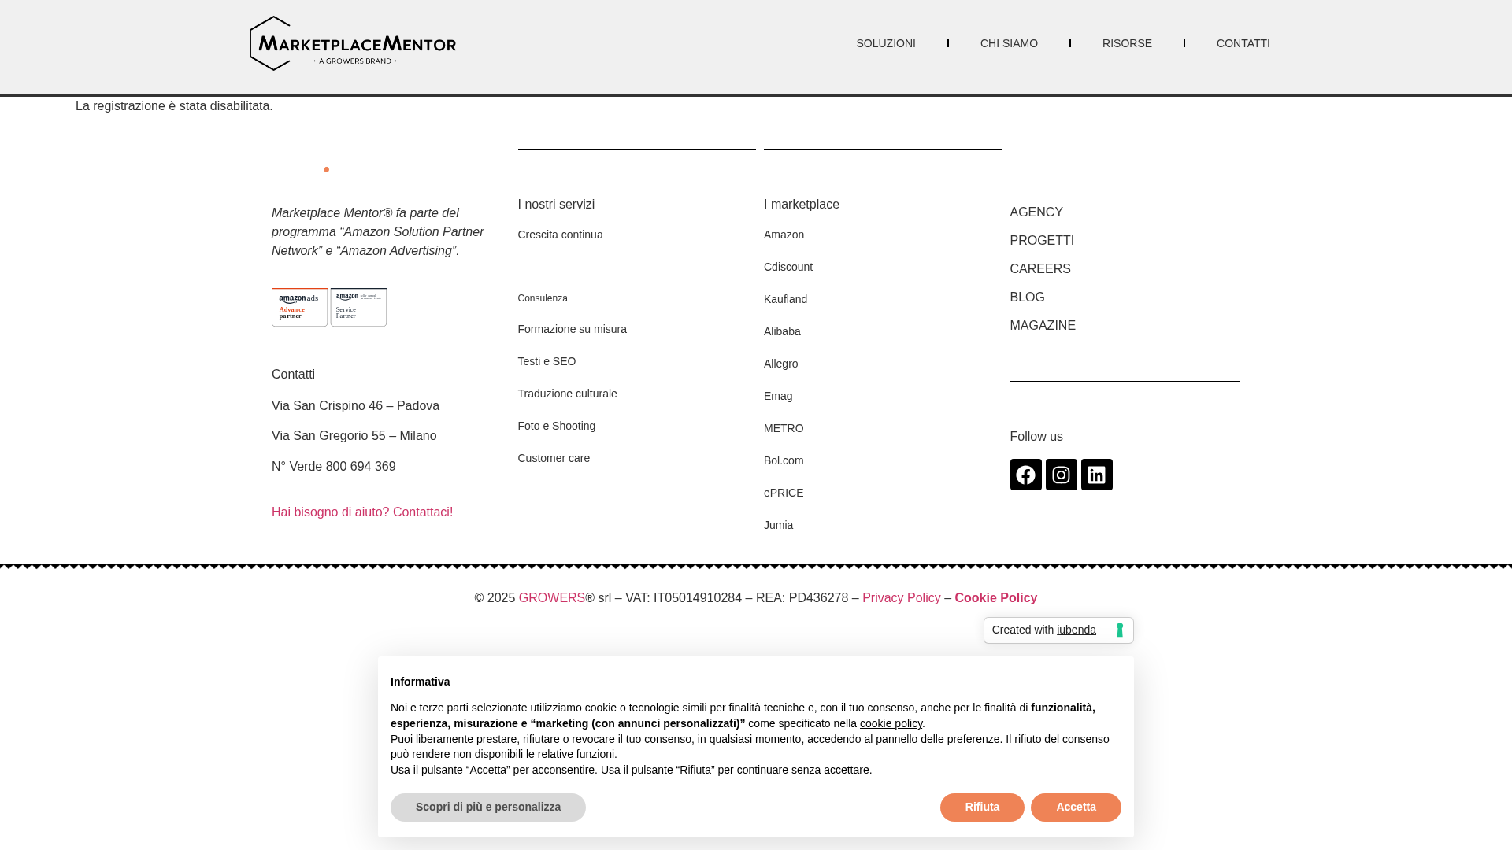Open the Facebook social icon
The height and width of the screenshot is (850, 1512).
1025,475
